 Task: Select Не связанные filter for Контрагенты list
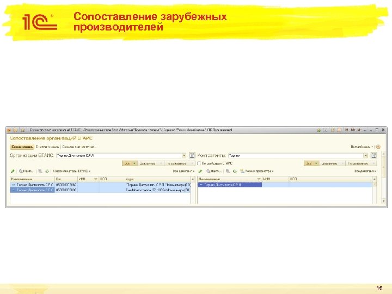(x=362, y=163)
